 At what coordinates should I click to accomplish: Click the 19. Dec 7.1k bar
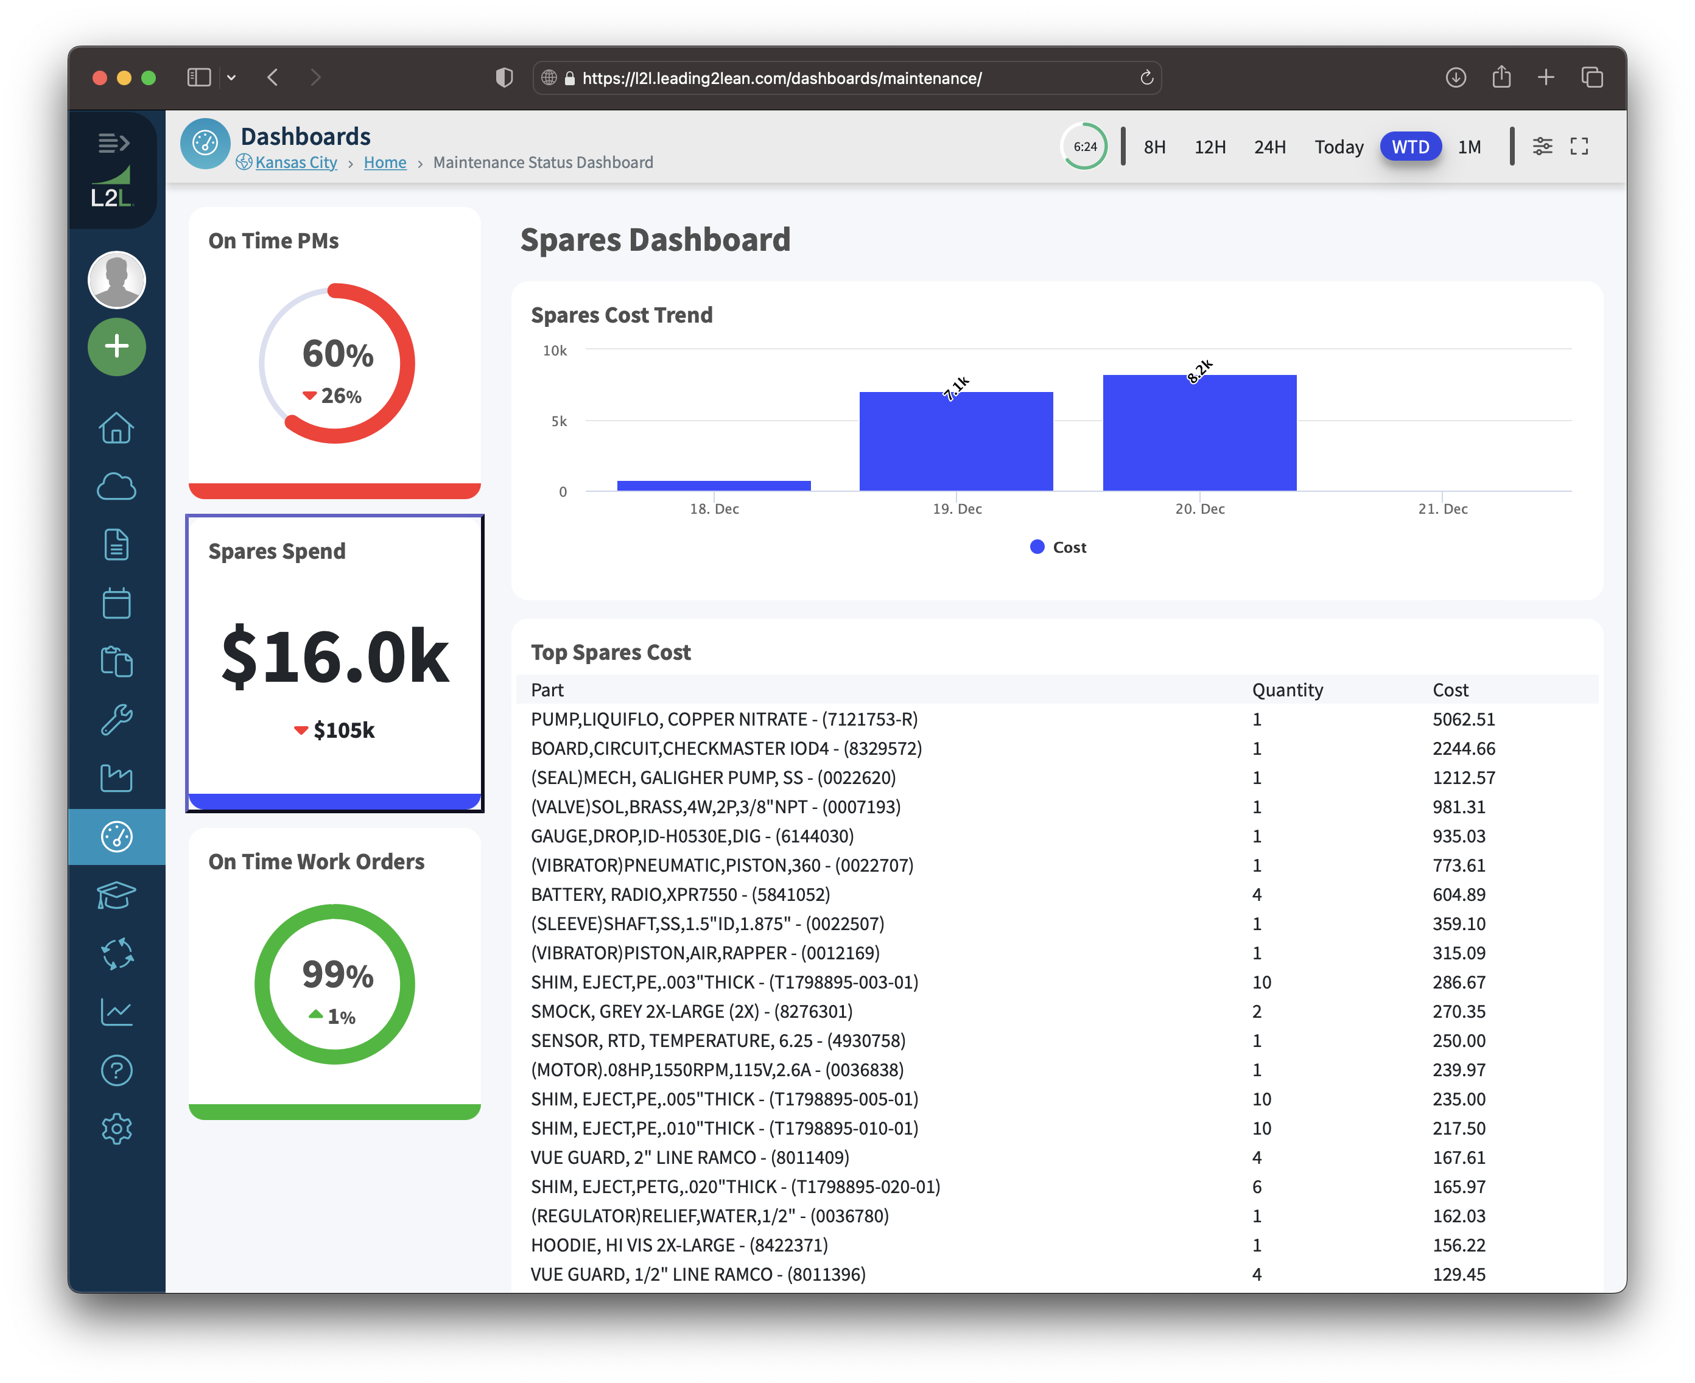[x=955, y=441]
